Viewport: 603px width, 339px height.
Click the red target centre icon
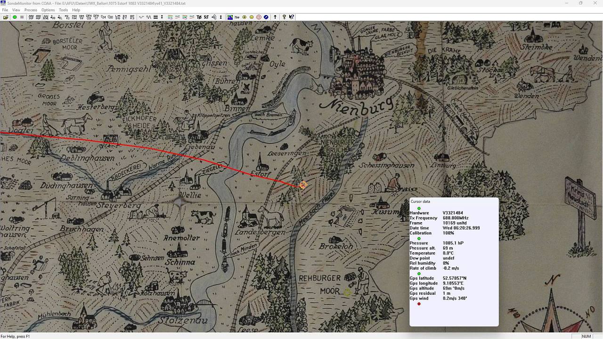coord(259,17)
